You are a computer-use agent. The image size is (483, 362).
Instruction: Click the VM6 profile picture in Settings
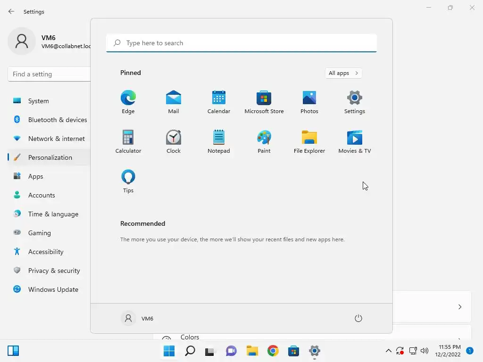click(22, 41)
